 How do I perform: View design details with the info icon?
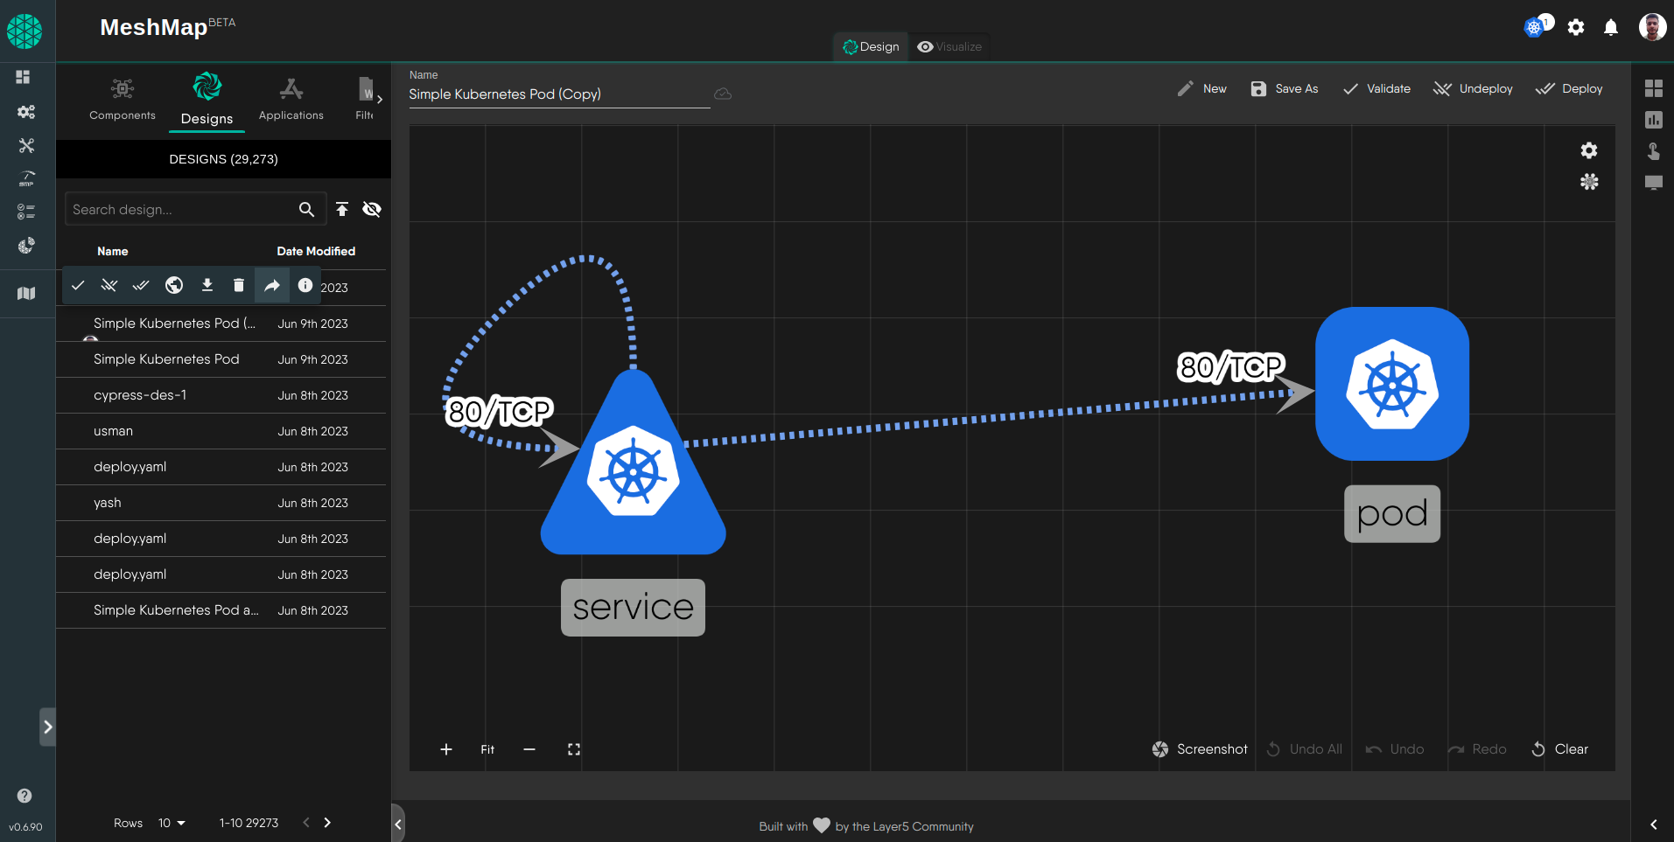coord(304,285)
